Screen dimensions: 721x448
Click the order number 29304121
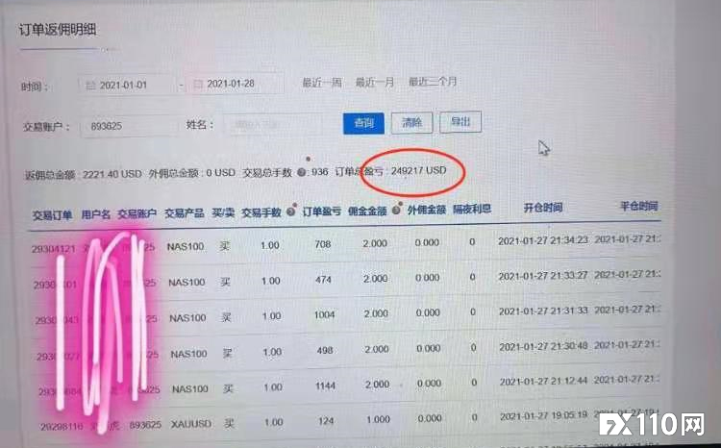coord(53,249)
